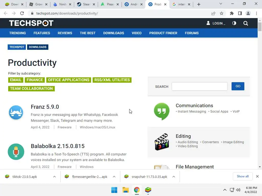
Task: Open BlueStacks icon in taskbar
Action: (x=148, y=190)
